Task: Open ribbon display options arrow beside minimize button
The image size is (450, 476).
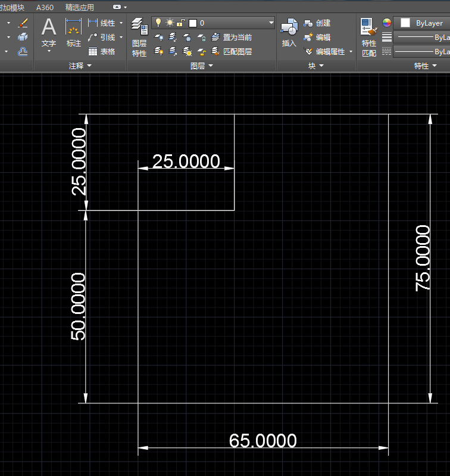Action: [125, 7]
